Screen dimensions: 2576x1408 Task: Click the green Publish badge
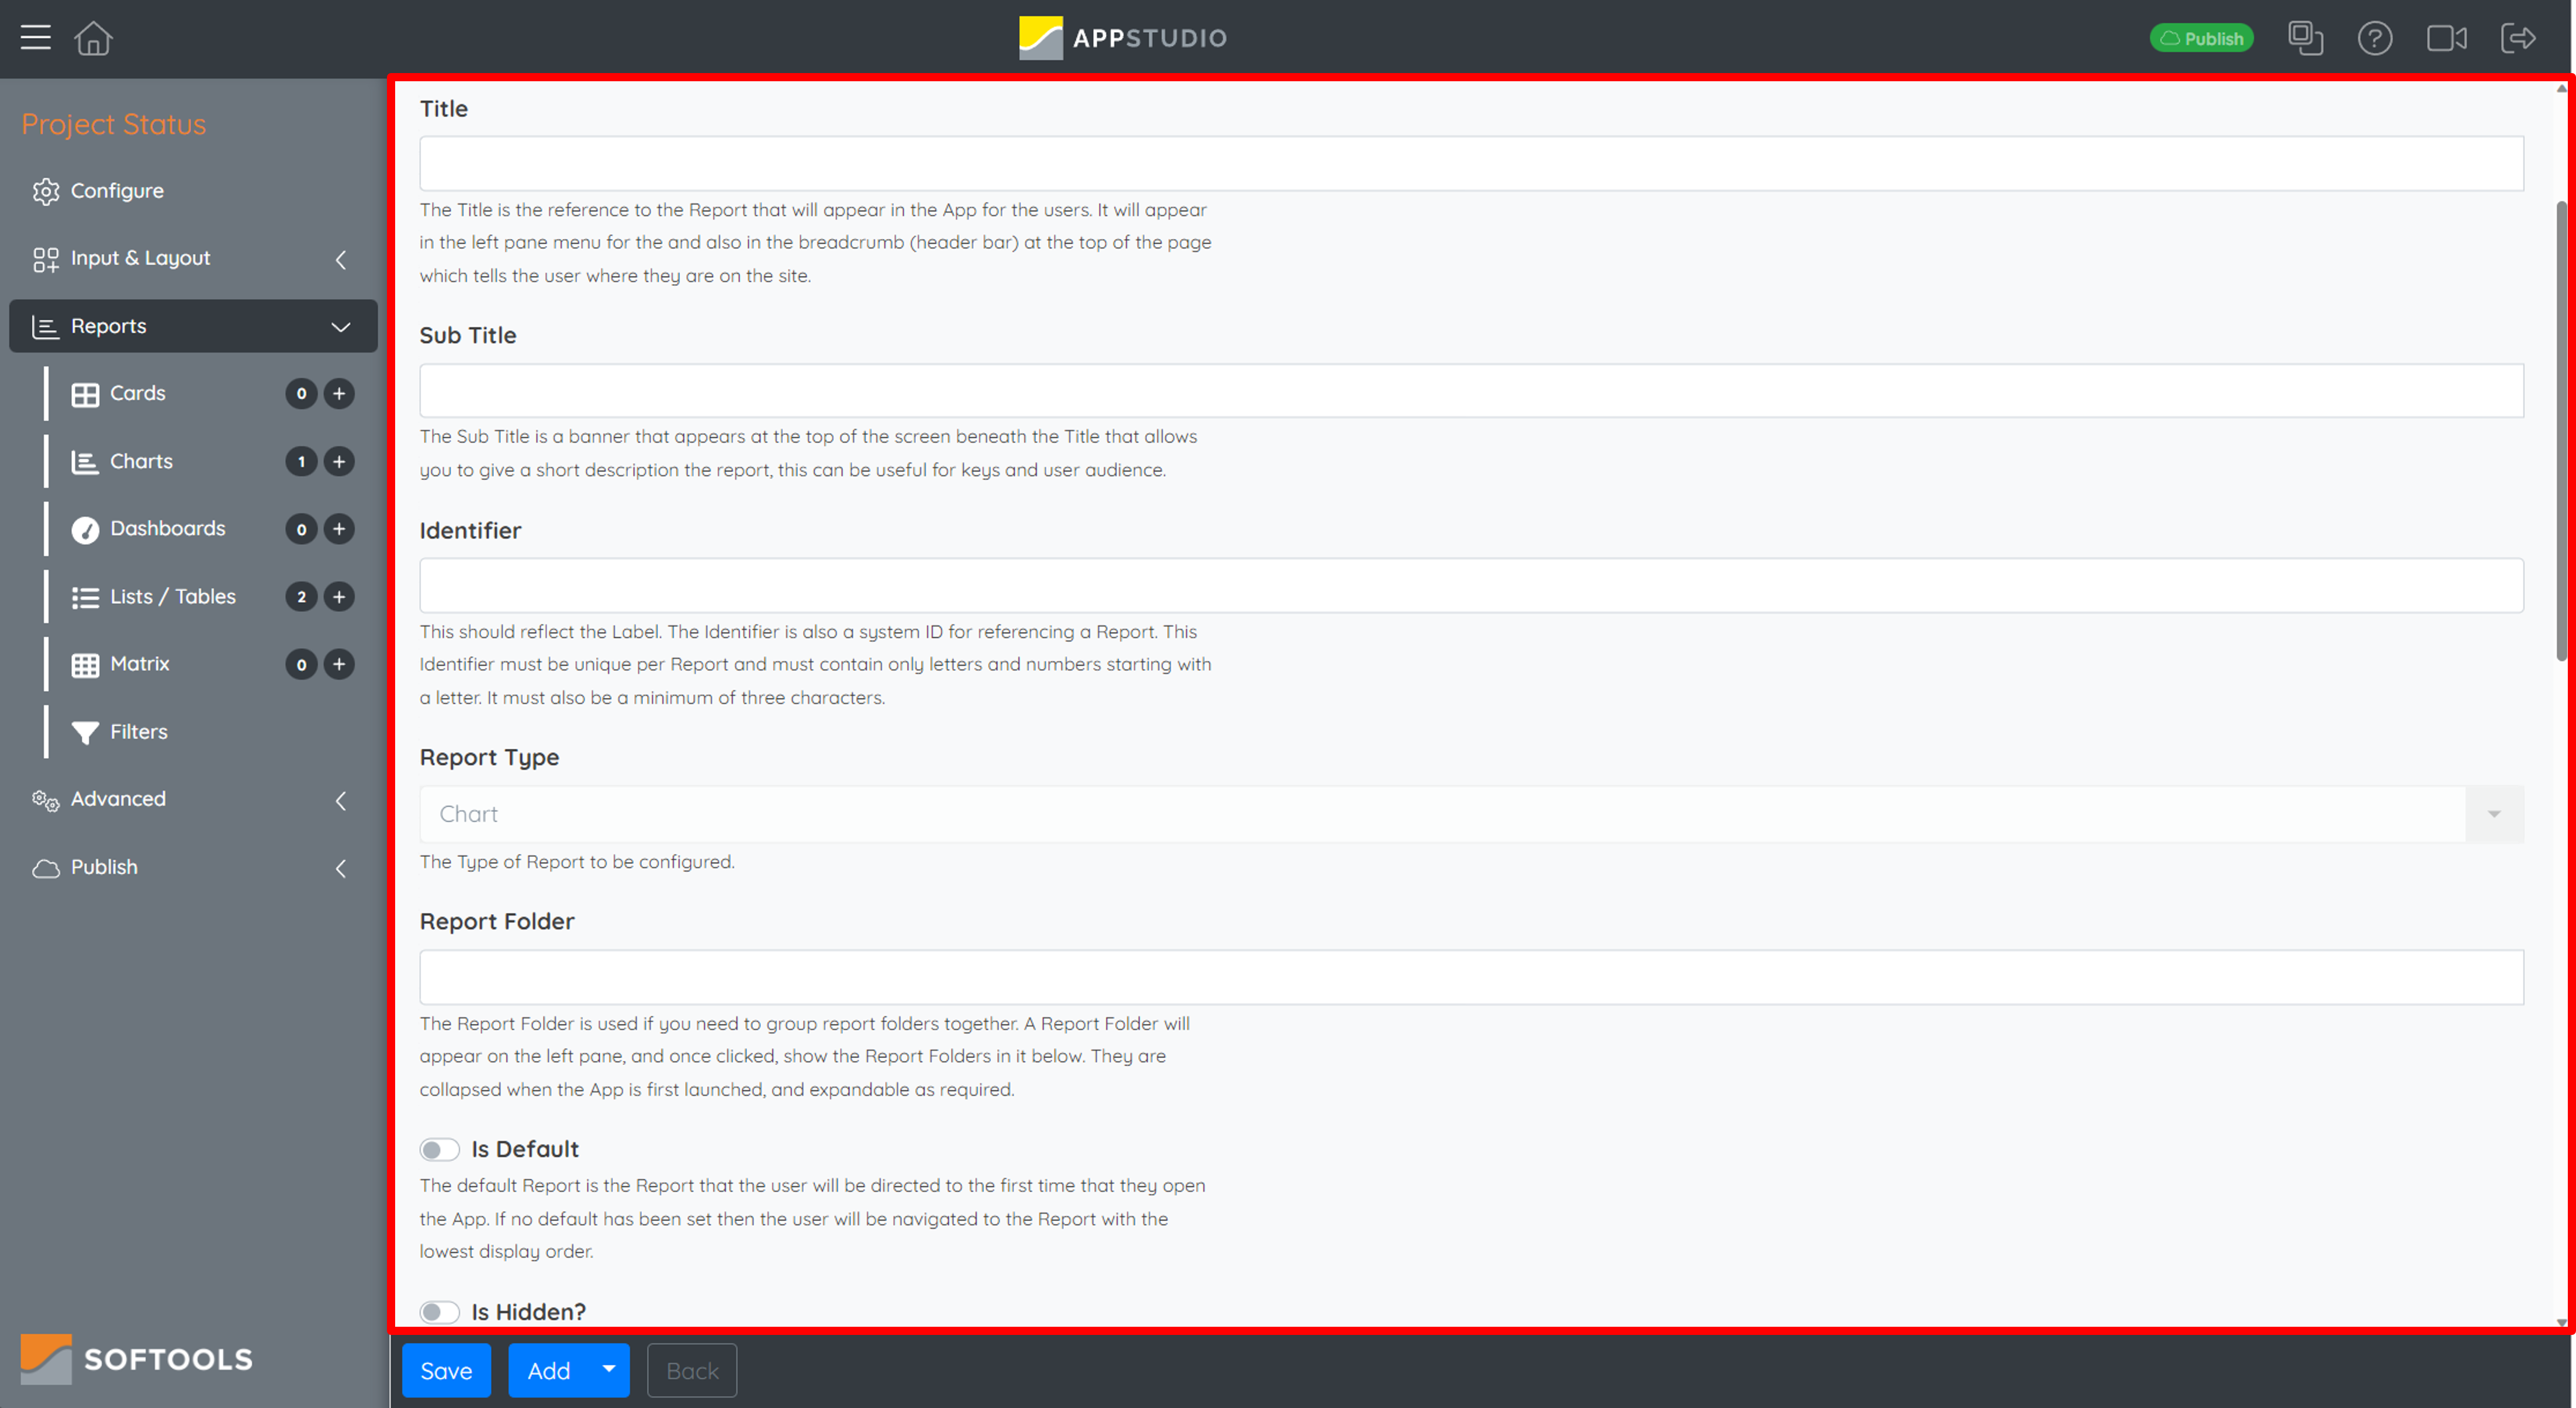2201,38
